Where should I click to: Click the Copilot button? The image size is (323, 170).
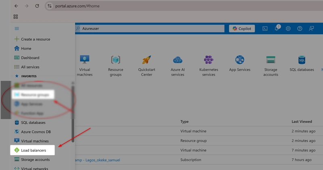tap(242, 29)
